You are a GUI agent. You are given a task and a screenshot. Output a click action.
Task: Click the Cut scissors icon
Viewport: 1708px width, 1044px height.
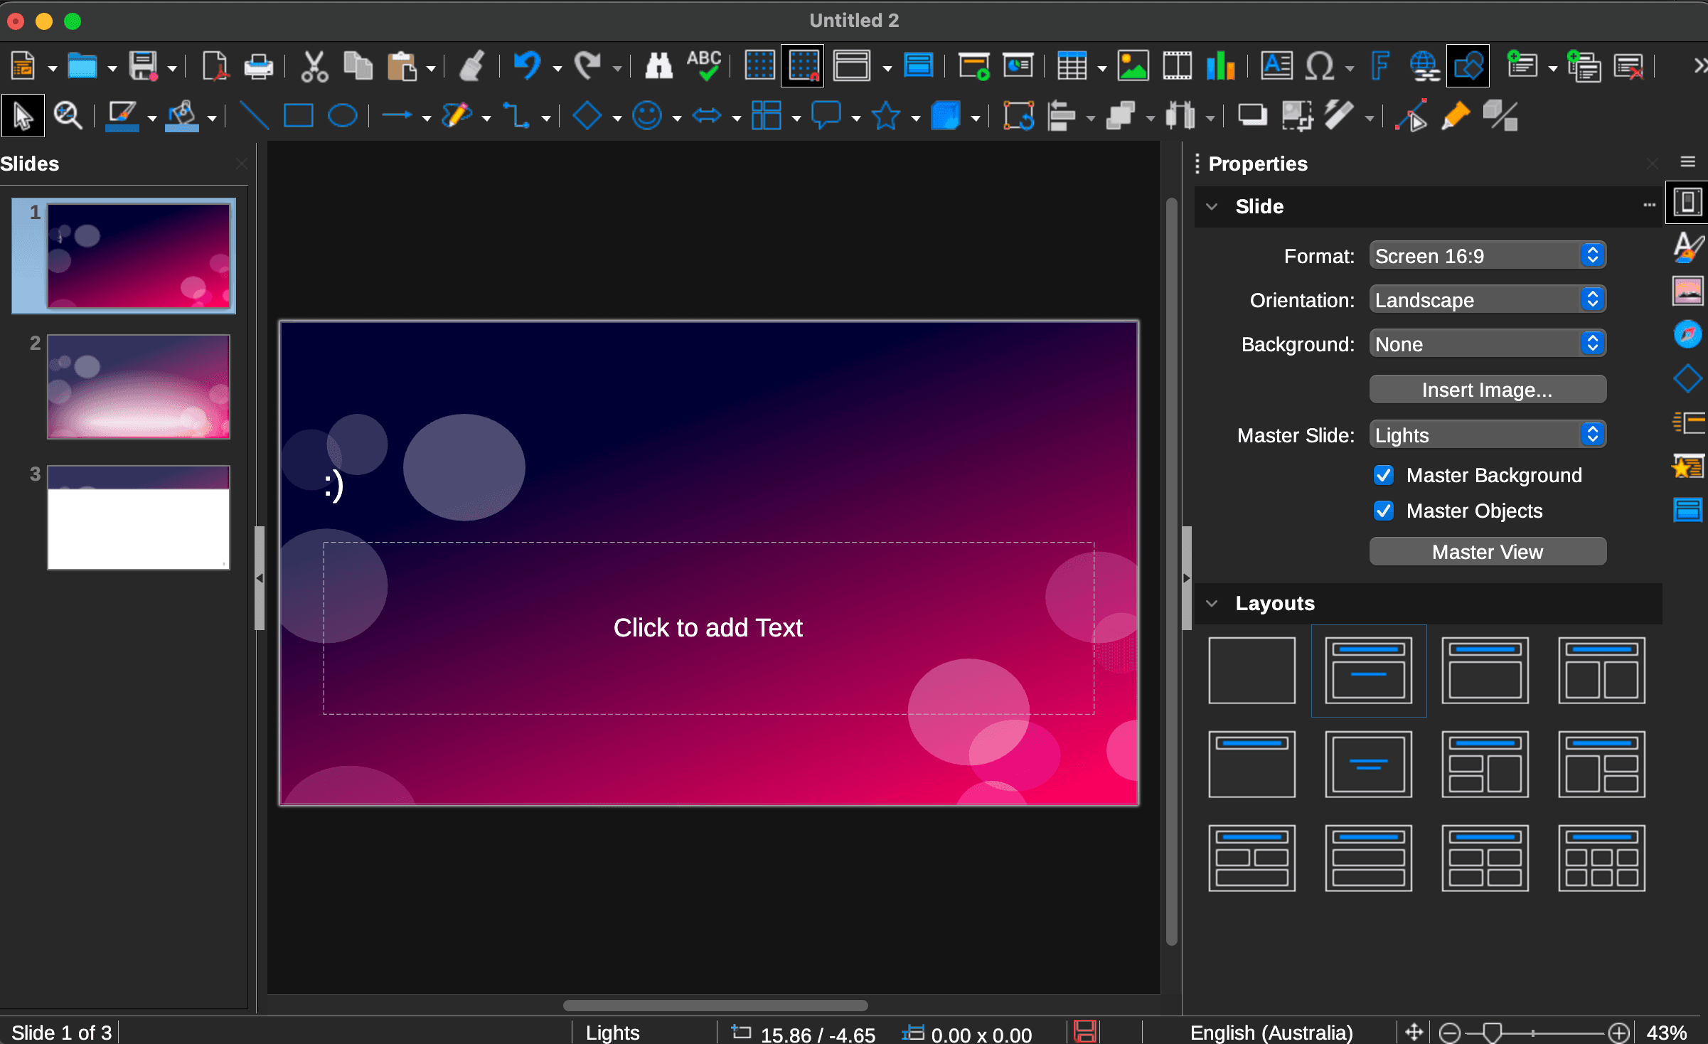314,67
